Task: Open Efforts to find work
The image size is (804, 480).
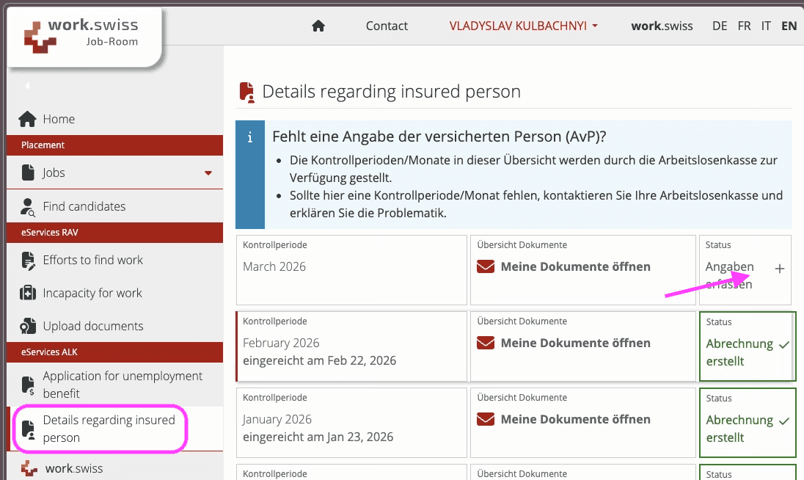Action: (92, 260)
